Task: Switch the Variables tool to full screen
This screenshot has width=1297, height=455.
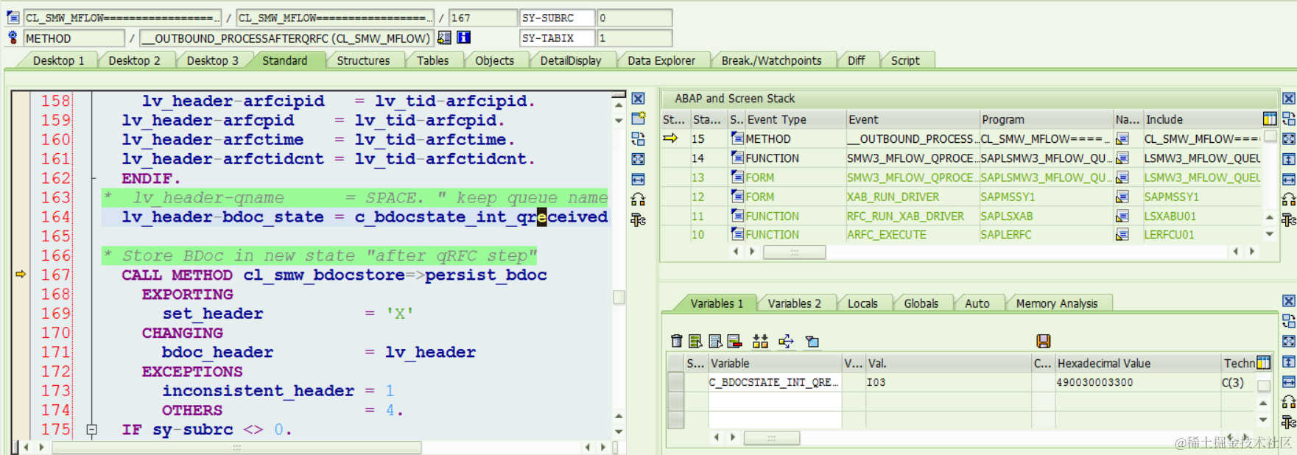Action: 1289,341
